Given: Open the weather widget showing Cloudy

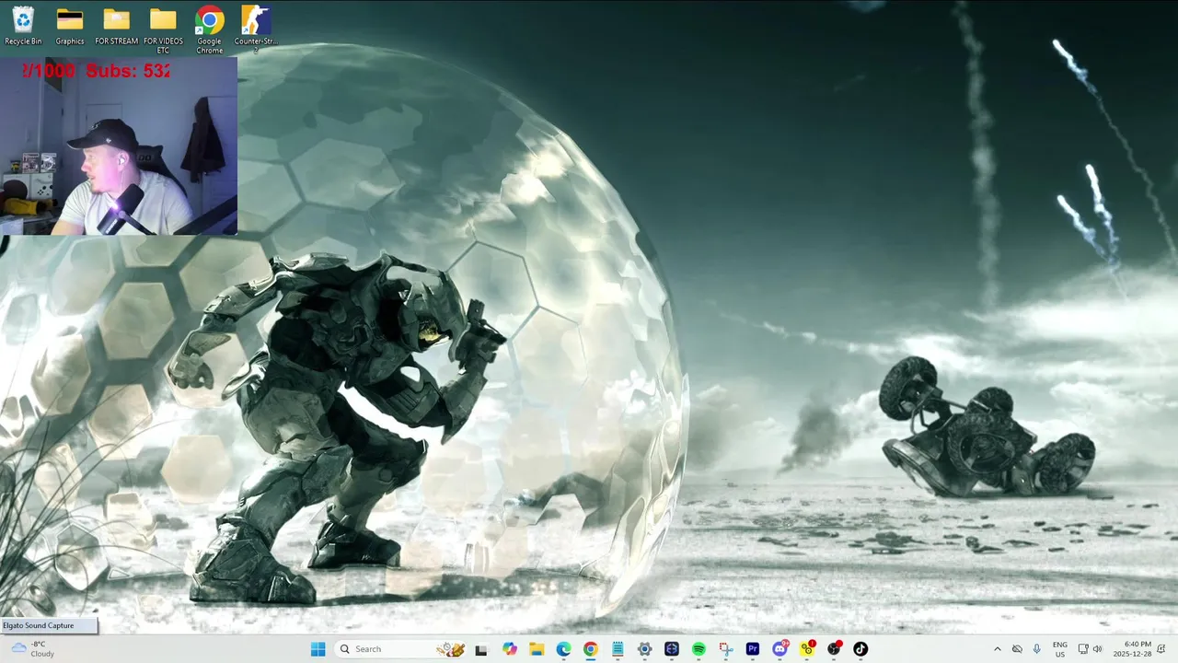Looking at the screenshot, I should pyautogui.click(x=33, y=649).
